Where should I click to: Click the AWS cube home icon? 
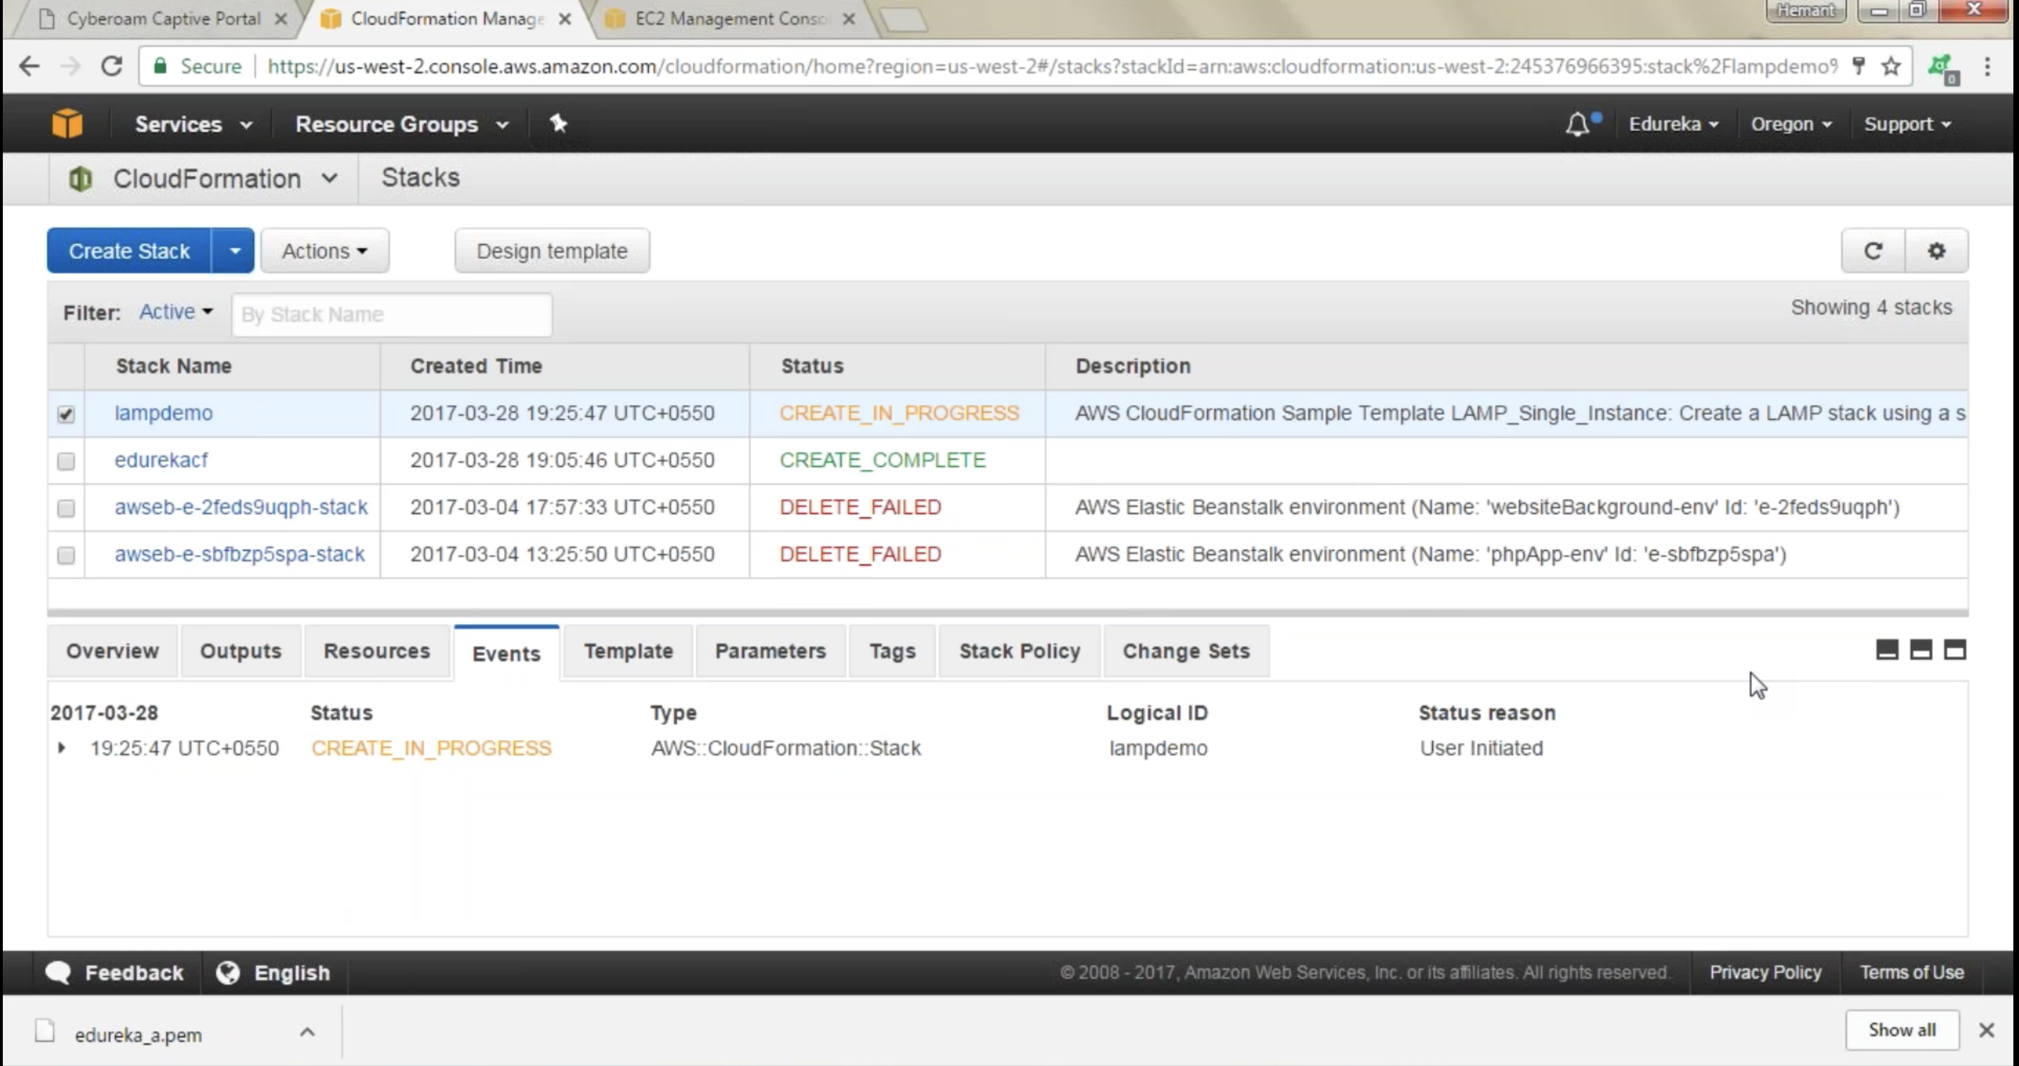tap(66, 124)
